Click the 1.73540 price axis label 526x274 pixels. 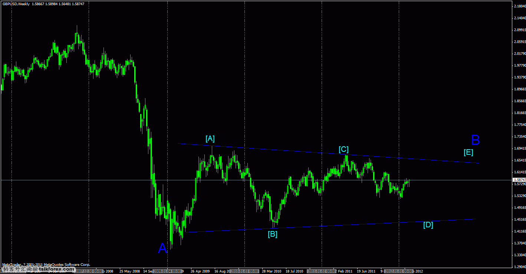520,137
